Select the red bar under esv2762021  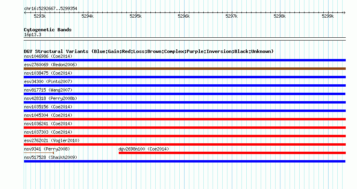click(x=185, y=144)
